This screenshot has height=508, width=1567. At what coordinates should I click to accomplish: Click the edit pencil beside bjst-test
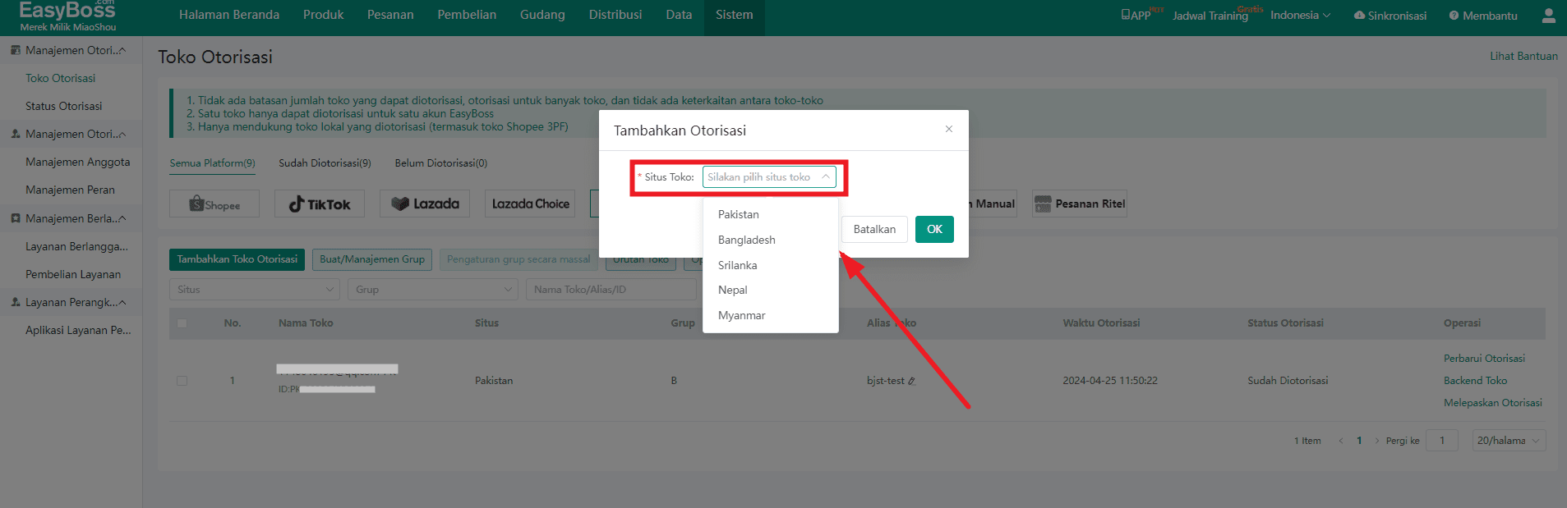pos(911,381)
